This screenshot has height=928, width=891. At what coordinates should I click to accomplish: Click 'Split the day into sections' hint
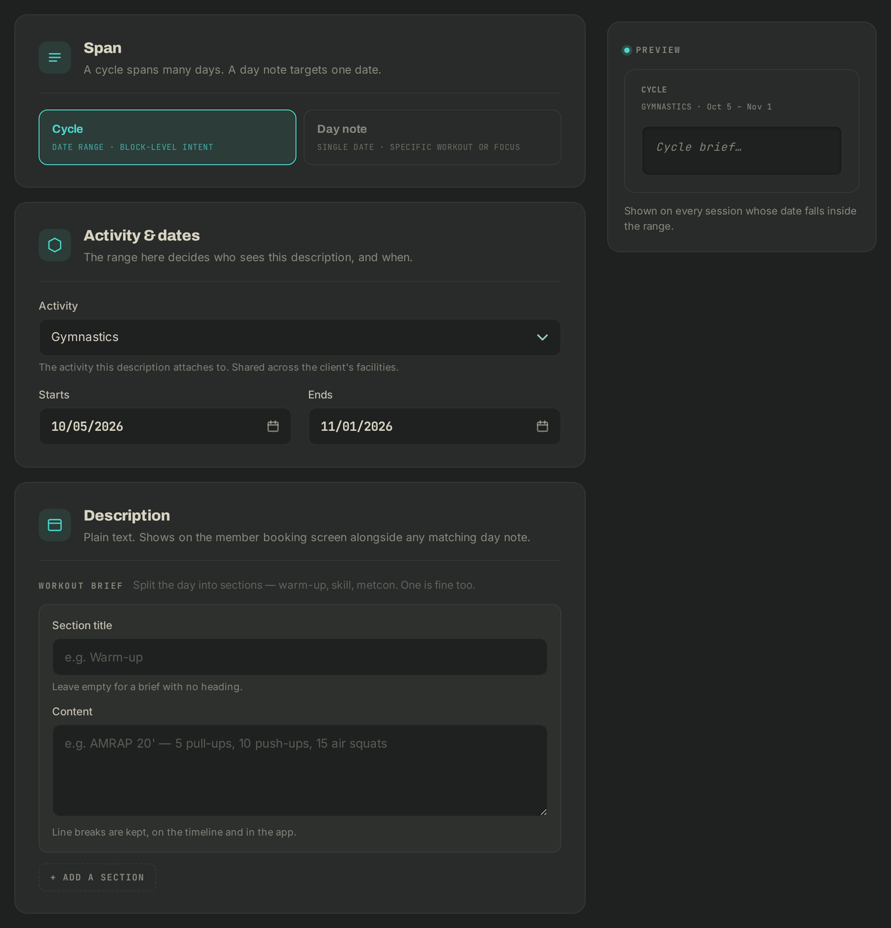point(304,585)
